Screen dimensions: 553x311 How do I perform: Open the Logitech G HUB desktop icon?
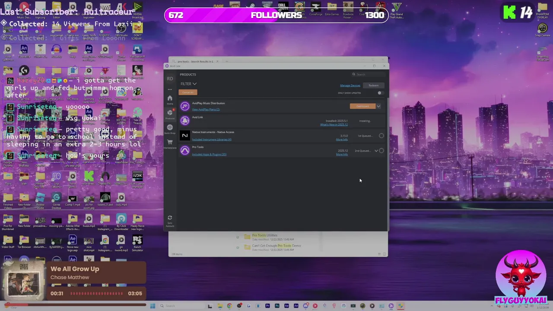click(x=24, y=72)
